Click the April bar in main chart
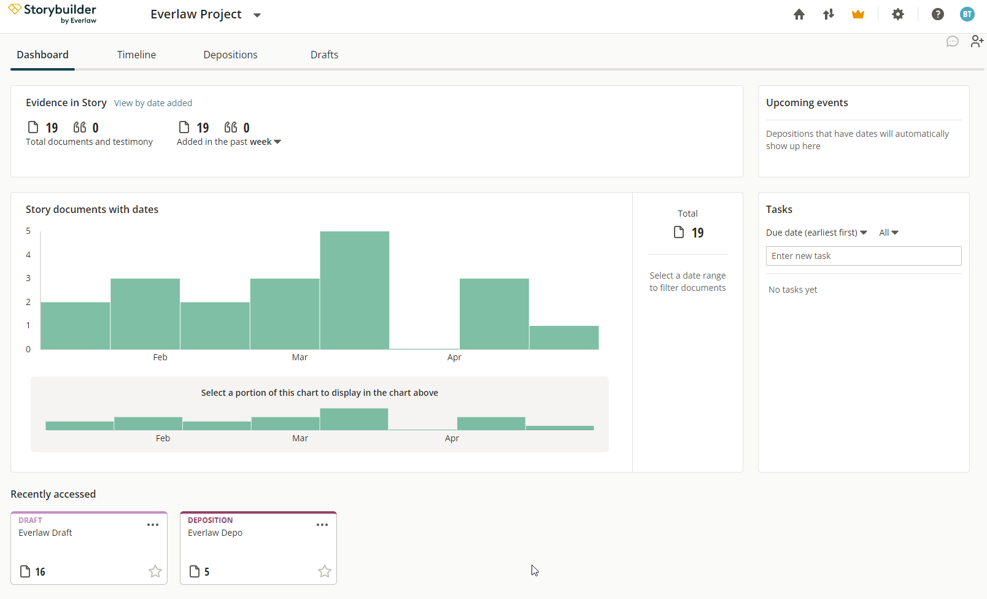Screen dimensions: 987x599 coord(494,314)
